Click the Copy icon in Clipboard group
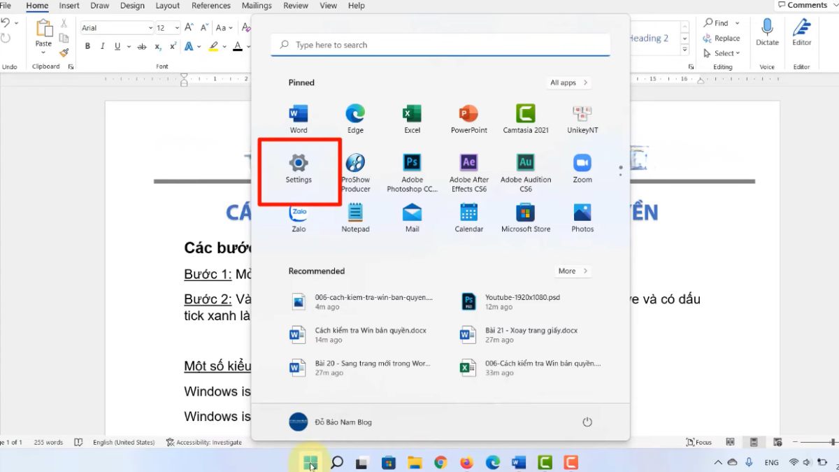 (x=64, y=38)
